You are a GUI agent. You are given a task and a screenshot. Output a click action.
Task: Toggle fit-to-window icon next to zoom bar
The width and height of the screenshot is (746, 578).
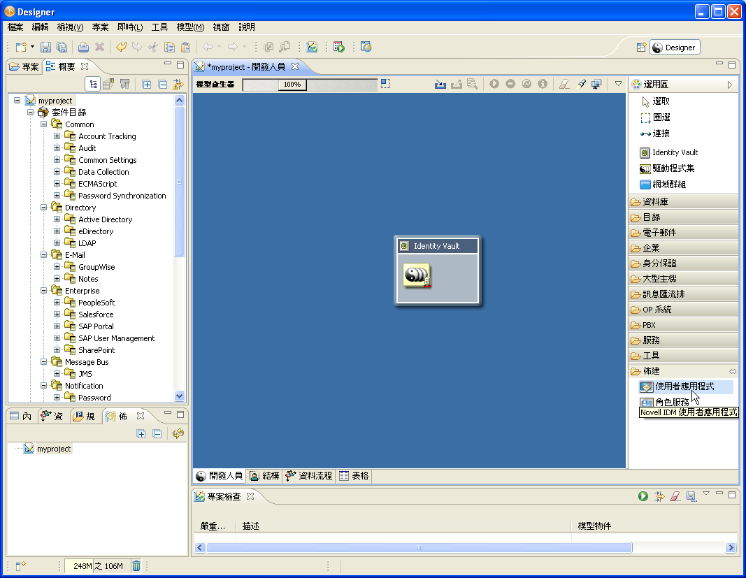[386, 84]
